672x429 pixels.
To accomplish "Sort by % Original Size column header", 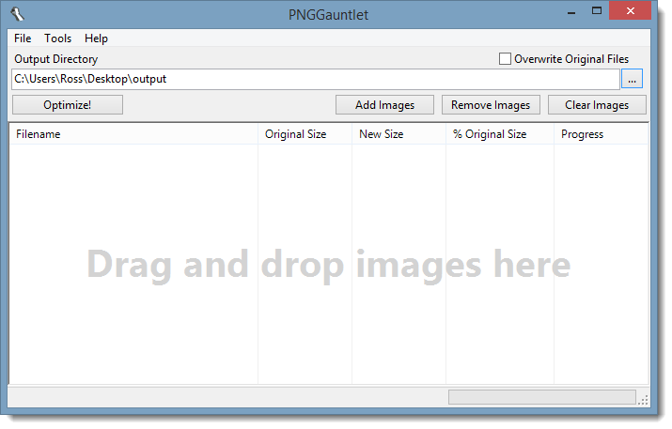I will 500,134.
